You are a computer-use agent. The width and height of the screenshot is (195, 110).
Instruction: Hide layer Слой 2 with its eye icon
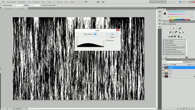click(163, 71)
